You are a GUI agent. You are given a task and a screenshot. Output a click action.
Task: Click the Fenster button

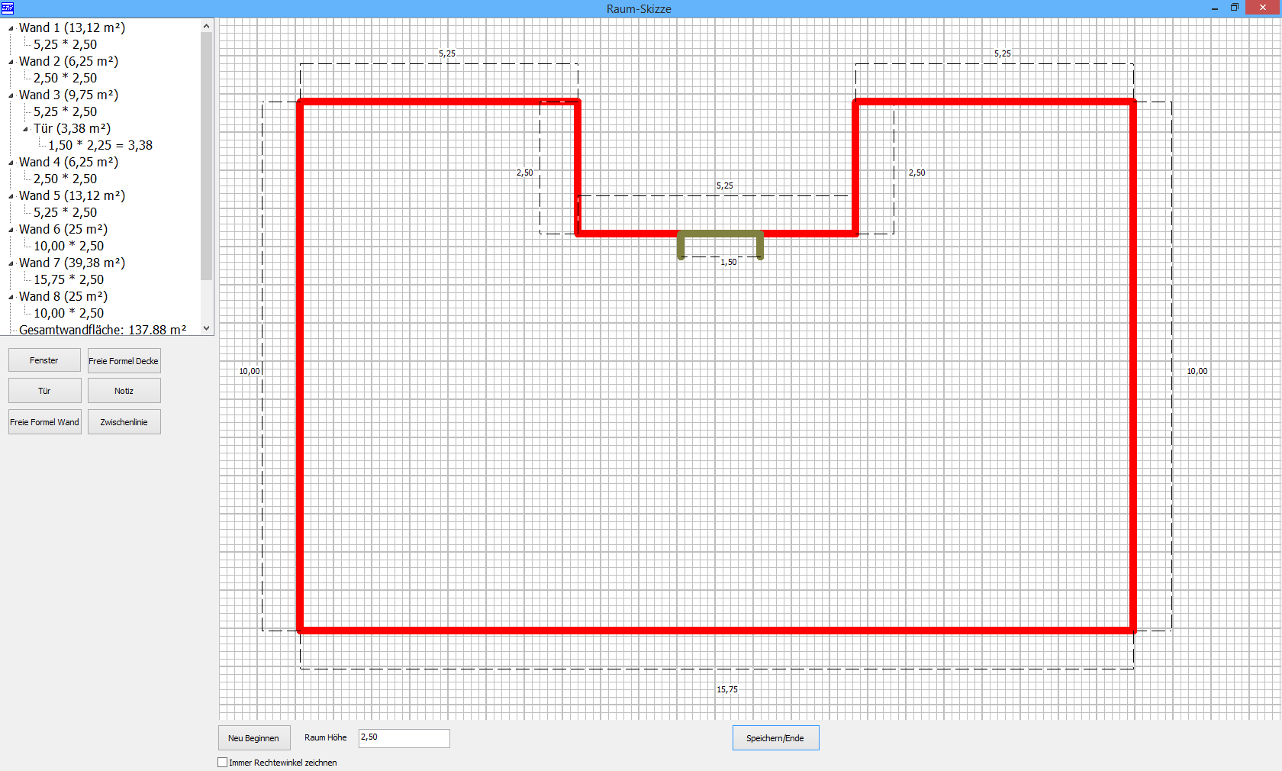click(x=44, y=360)
